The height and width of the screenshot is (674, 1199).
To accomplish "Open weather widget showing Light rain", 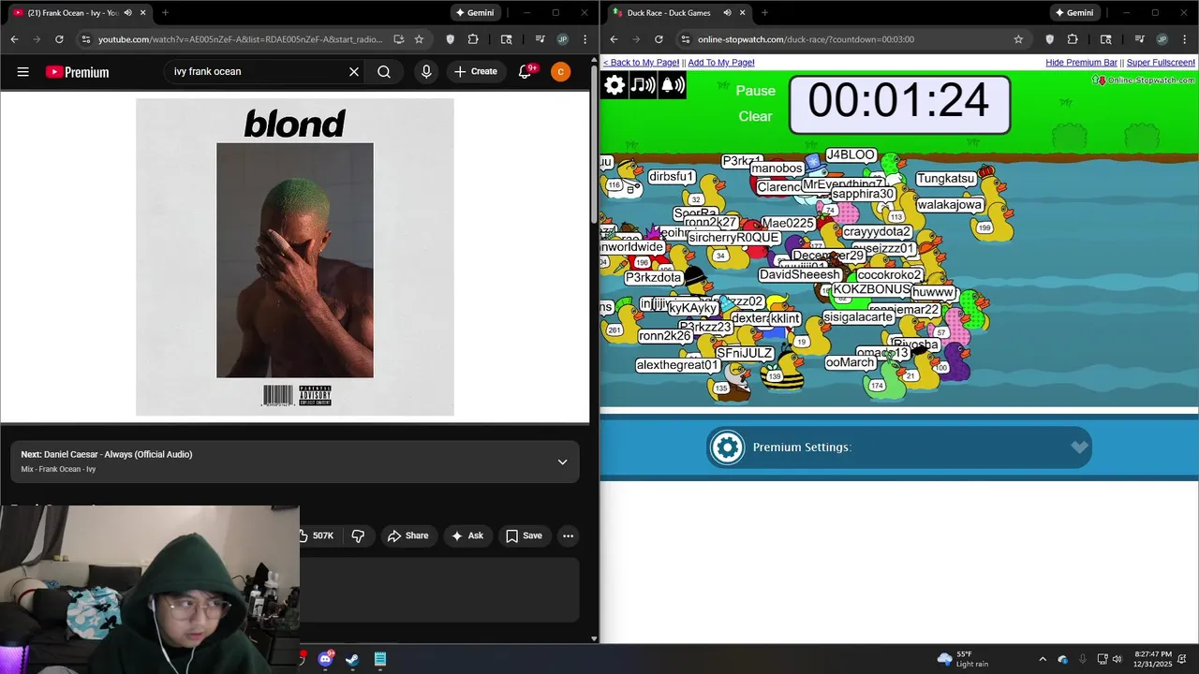I will pos(962,659).
